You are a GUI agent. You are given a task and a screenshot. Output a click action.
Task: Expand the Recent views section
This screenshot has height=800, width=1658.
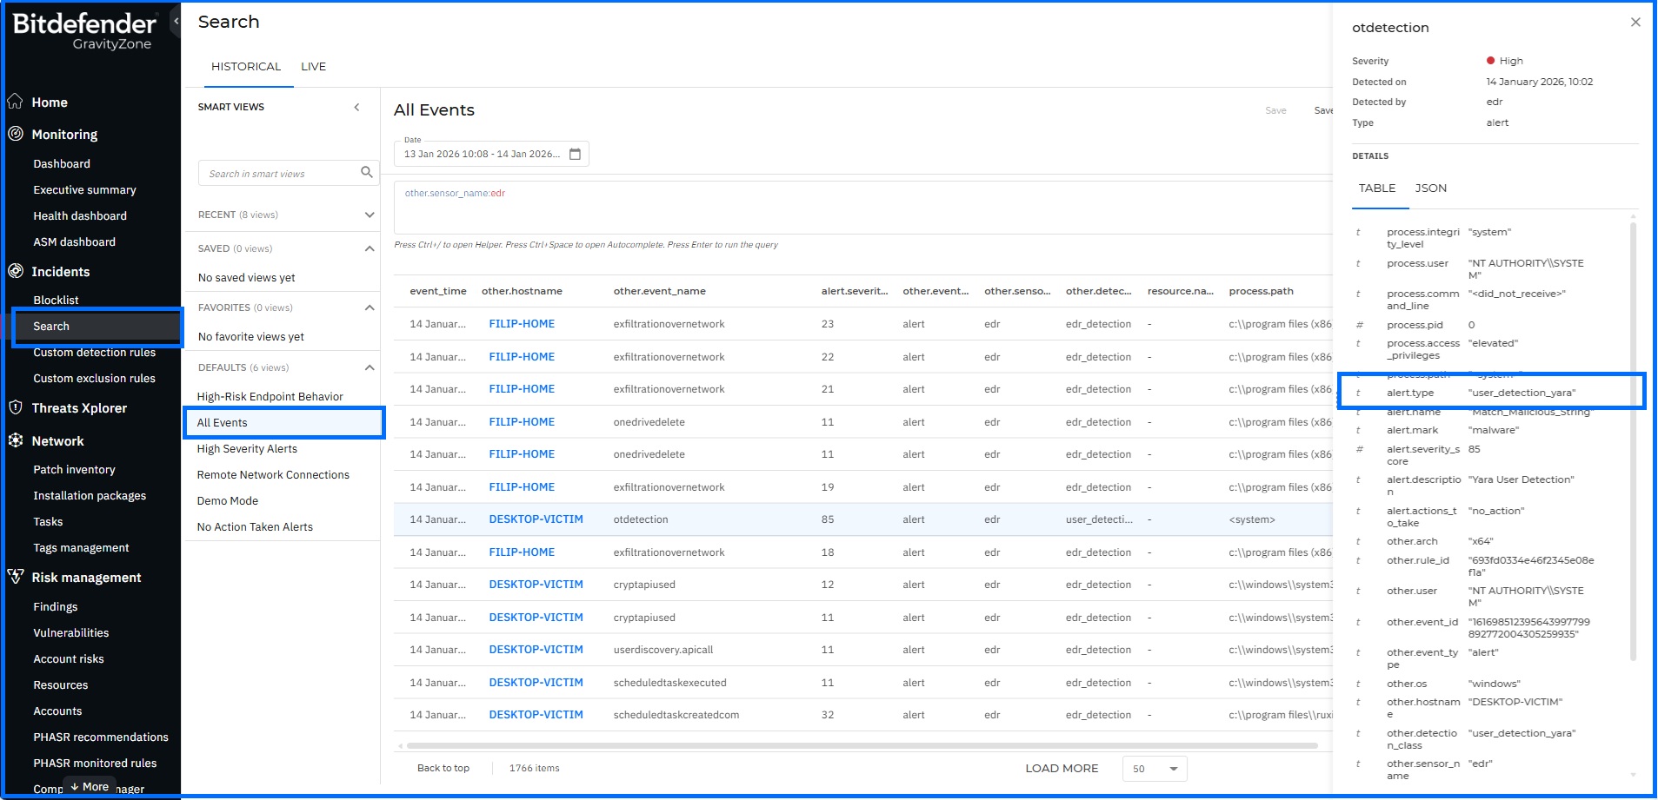point(370,215)
